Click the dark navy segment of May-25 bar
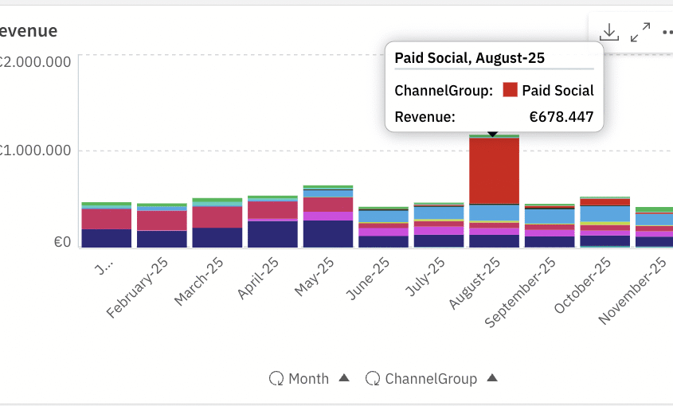The height and width of the screenshot is (406, 673). (328, 233)
